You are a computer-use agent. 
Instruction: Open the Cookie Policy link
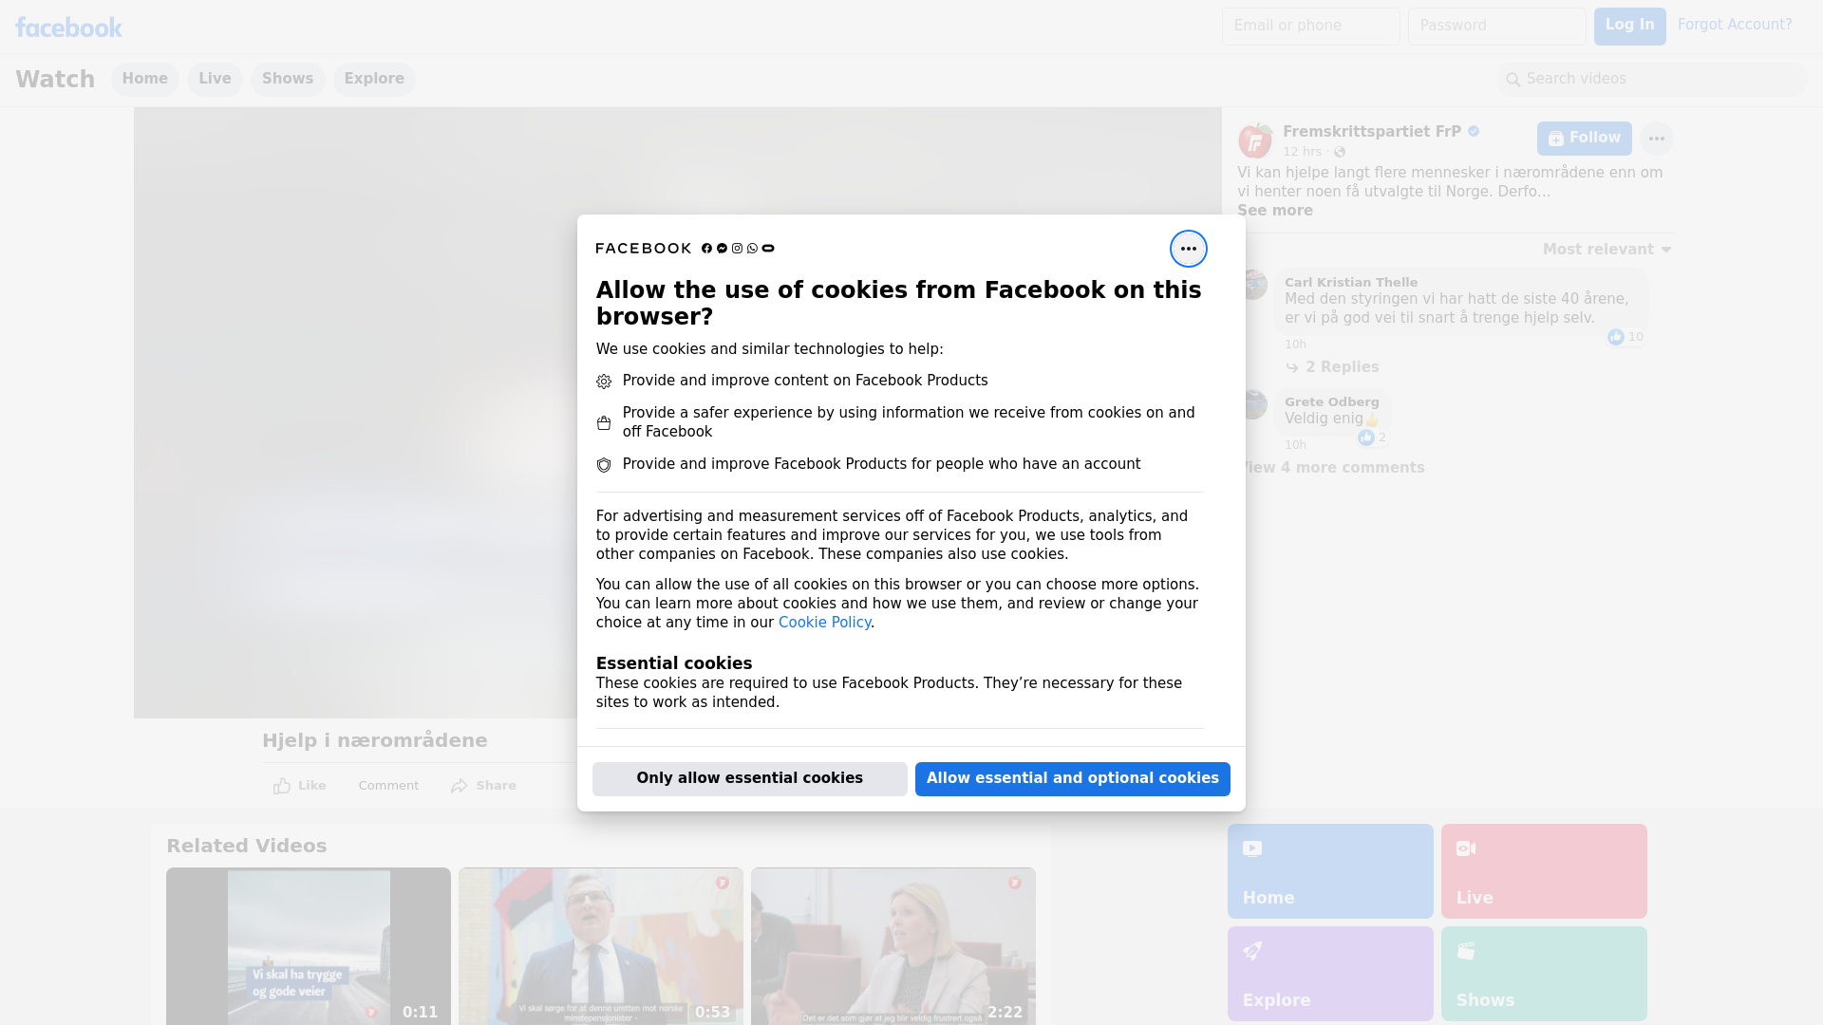pyautogui.click(x=824, y=623)
